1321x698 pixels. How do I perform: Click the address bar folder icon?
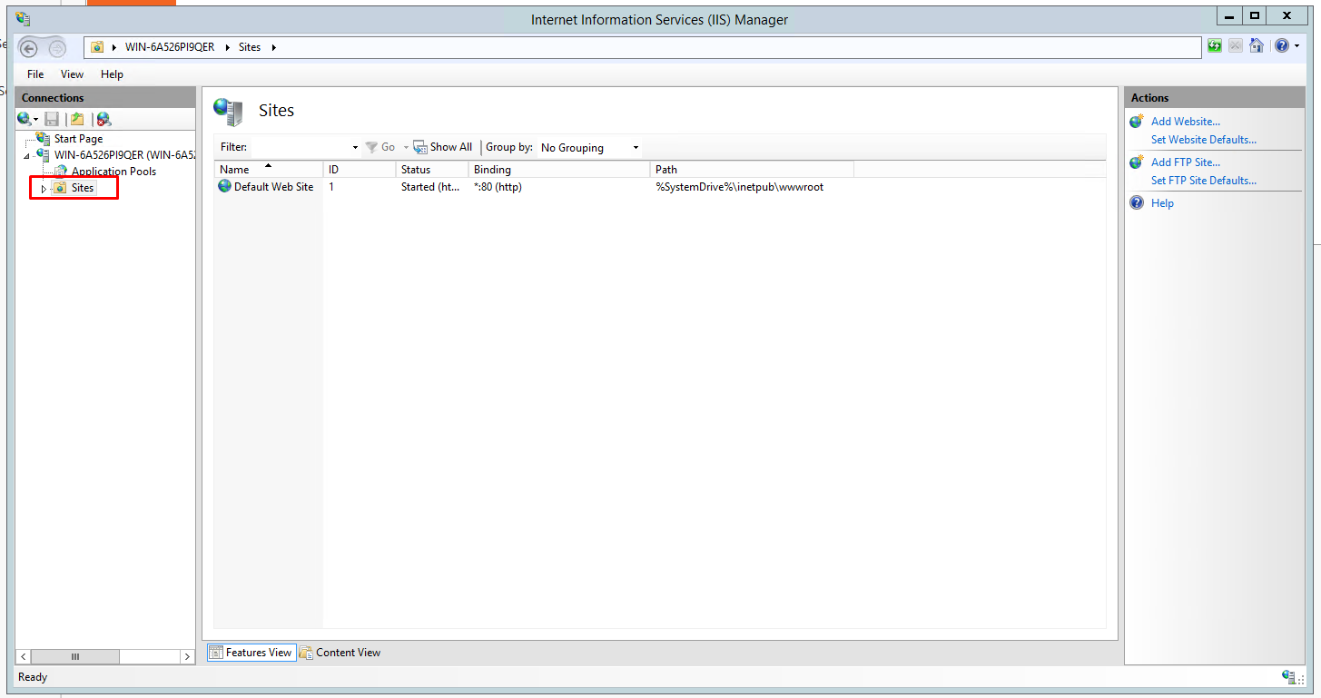click(x=97, y=47)
